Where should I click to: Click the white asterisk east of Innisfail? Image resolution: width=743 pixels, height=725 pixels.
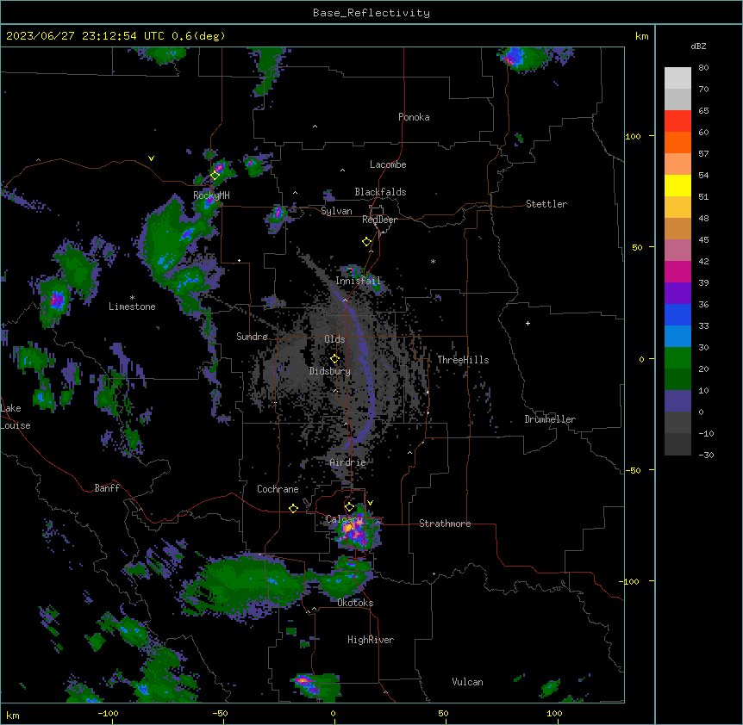pyautogui.click(x=433, y=261)
